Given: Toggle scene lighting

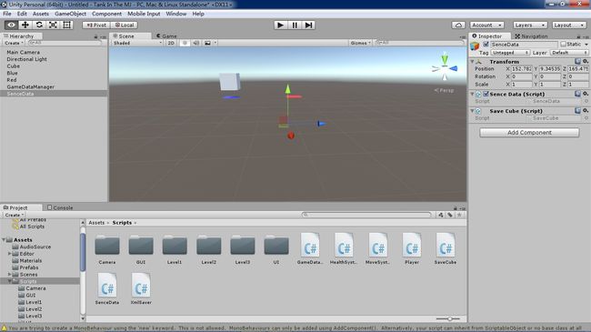Looking at the screenshot, I should (x=185, y=43).
